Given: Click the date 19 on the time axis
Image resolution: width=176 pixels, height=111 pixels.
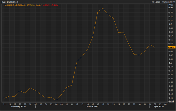Looking at the screenshot, I should (103, 104).
